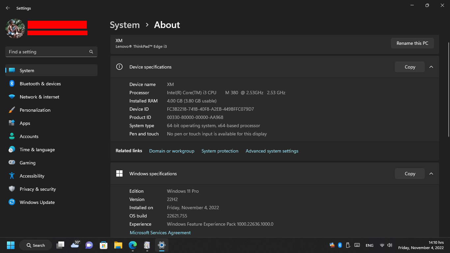Click the Version value 22H2
Image resolution: width=450 pixels, height=253 pixels.
point(172,199)
